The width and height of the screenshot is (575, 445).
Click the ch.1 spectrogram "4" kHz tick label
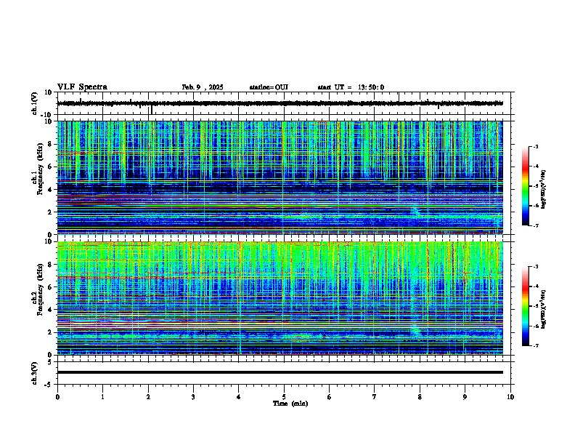[51, 190]
